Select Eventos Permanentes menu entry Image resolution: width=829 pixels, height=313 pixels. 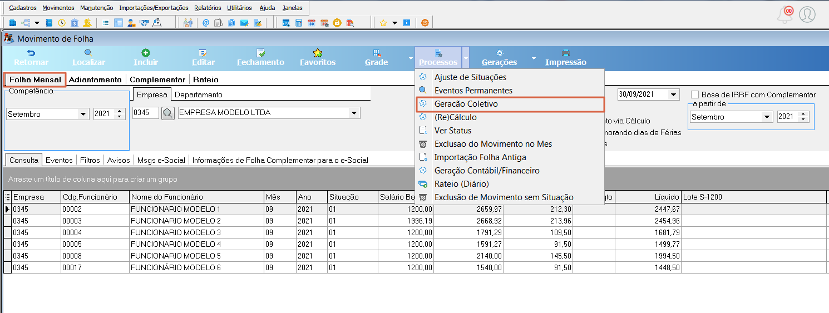510,91
